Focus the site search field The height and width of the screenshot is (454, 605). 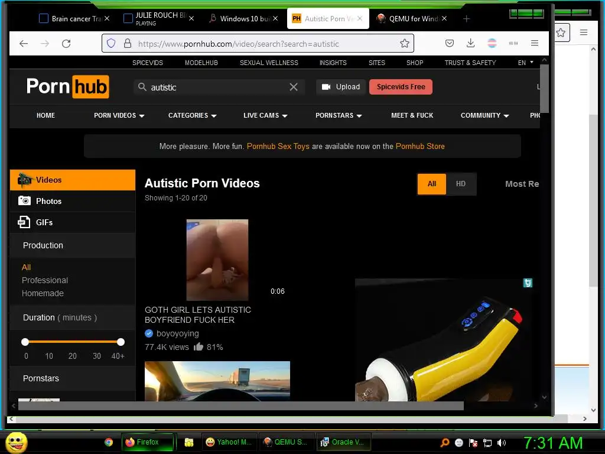[x=220, y=87]
